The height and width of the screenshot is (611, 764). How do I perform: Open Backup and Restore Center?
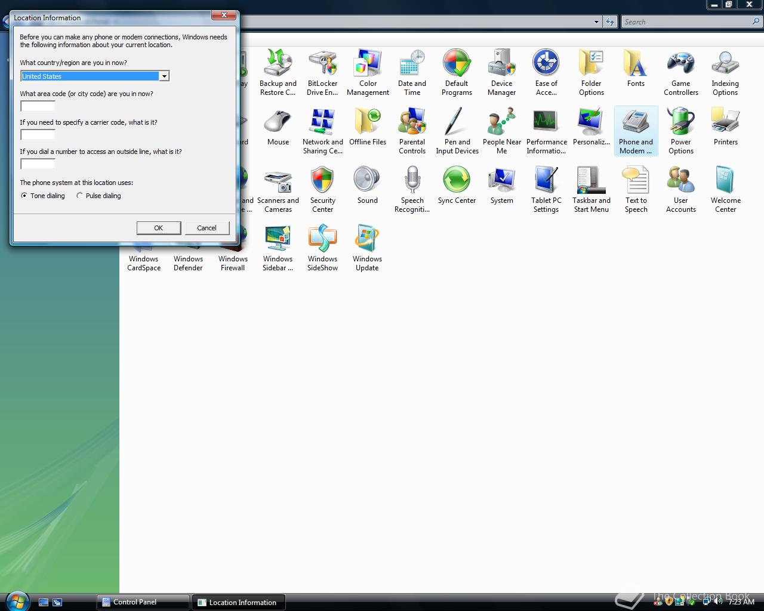tap(278, 73)
